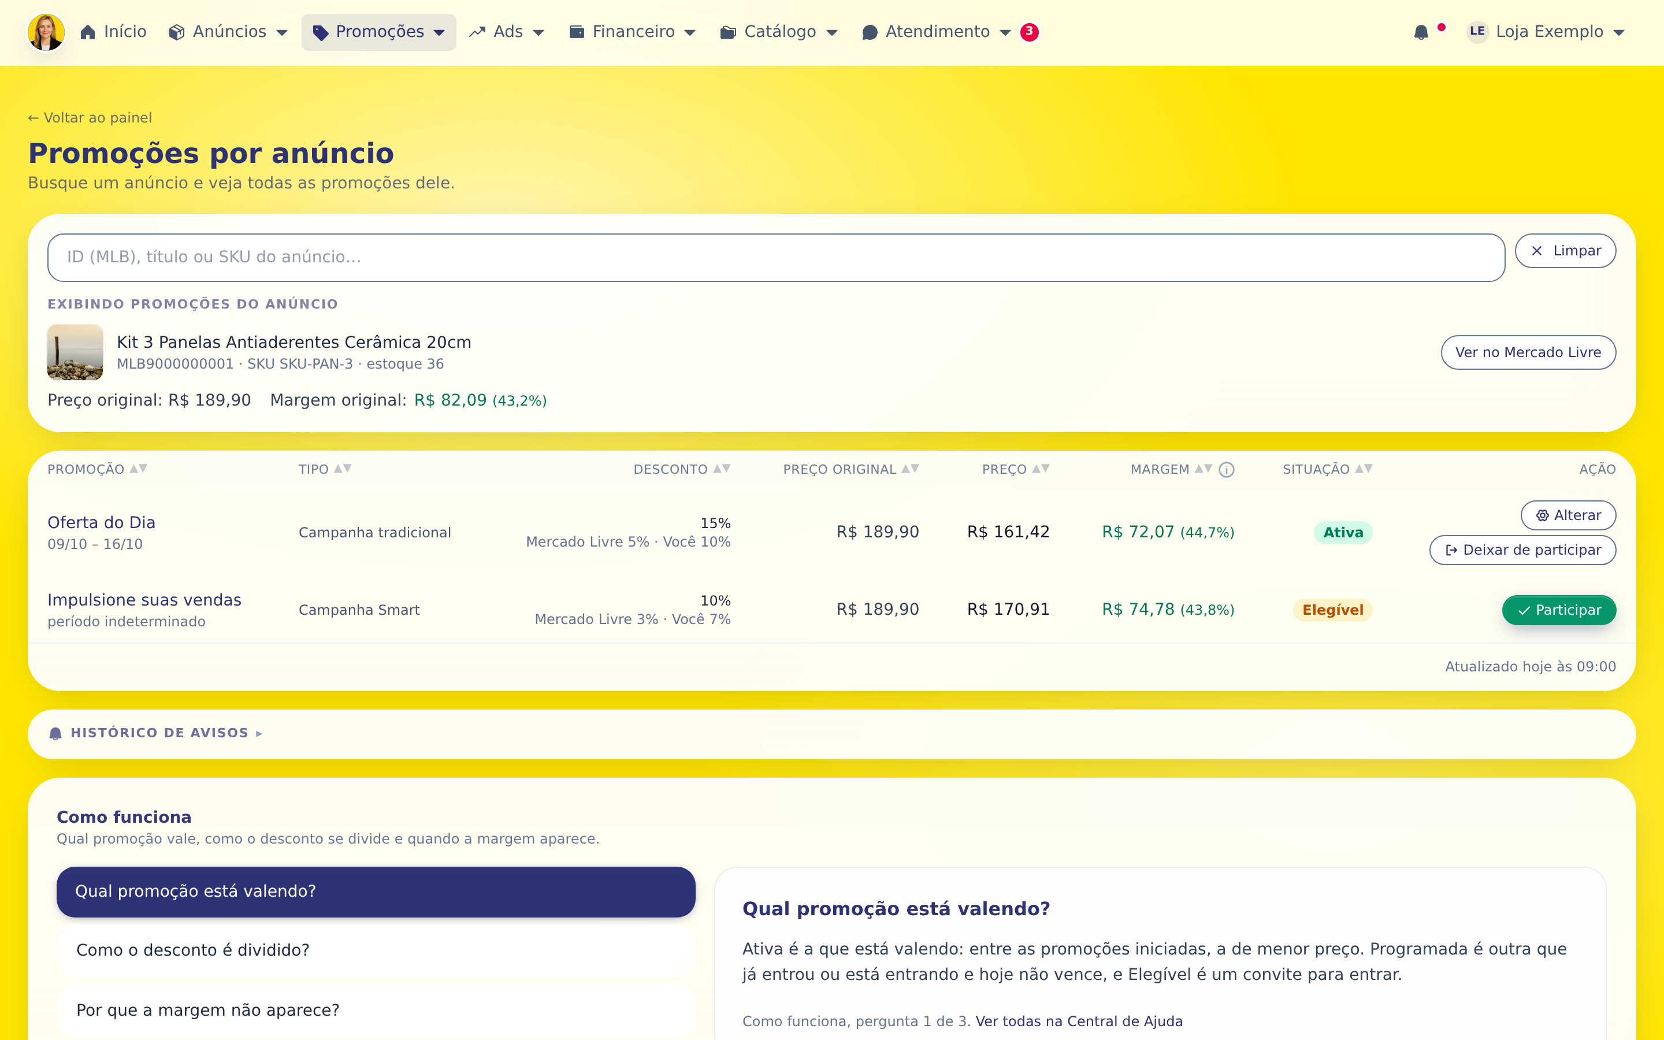Click the Histórico de avisos bell icon
Image resolution: width=1664 pixels, height=1040 pixels.
[x=55, y=733]
